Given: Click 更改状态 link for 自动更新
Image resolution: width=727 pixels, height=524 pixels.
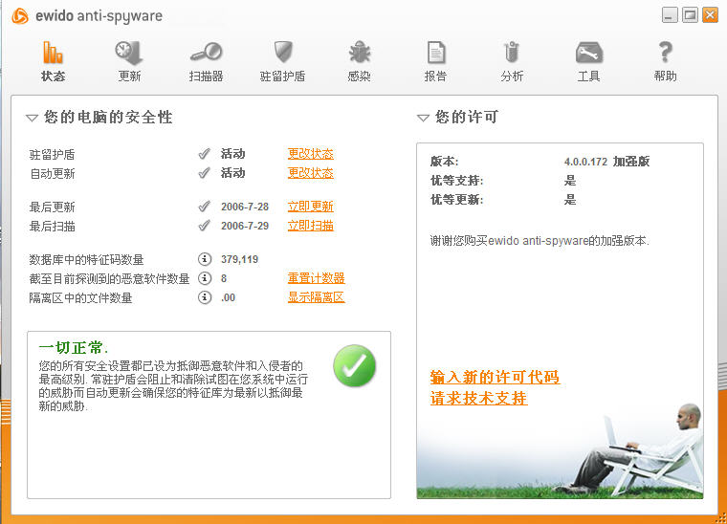Looking at the screenshot, I should (311, 173).
